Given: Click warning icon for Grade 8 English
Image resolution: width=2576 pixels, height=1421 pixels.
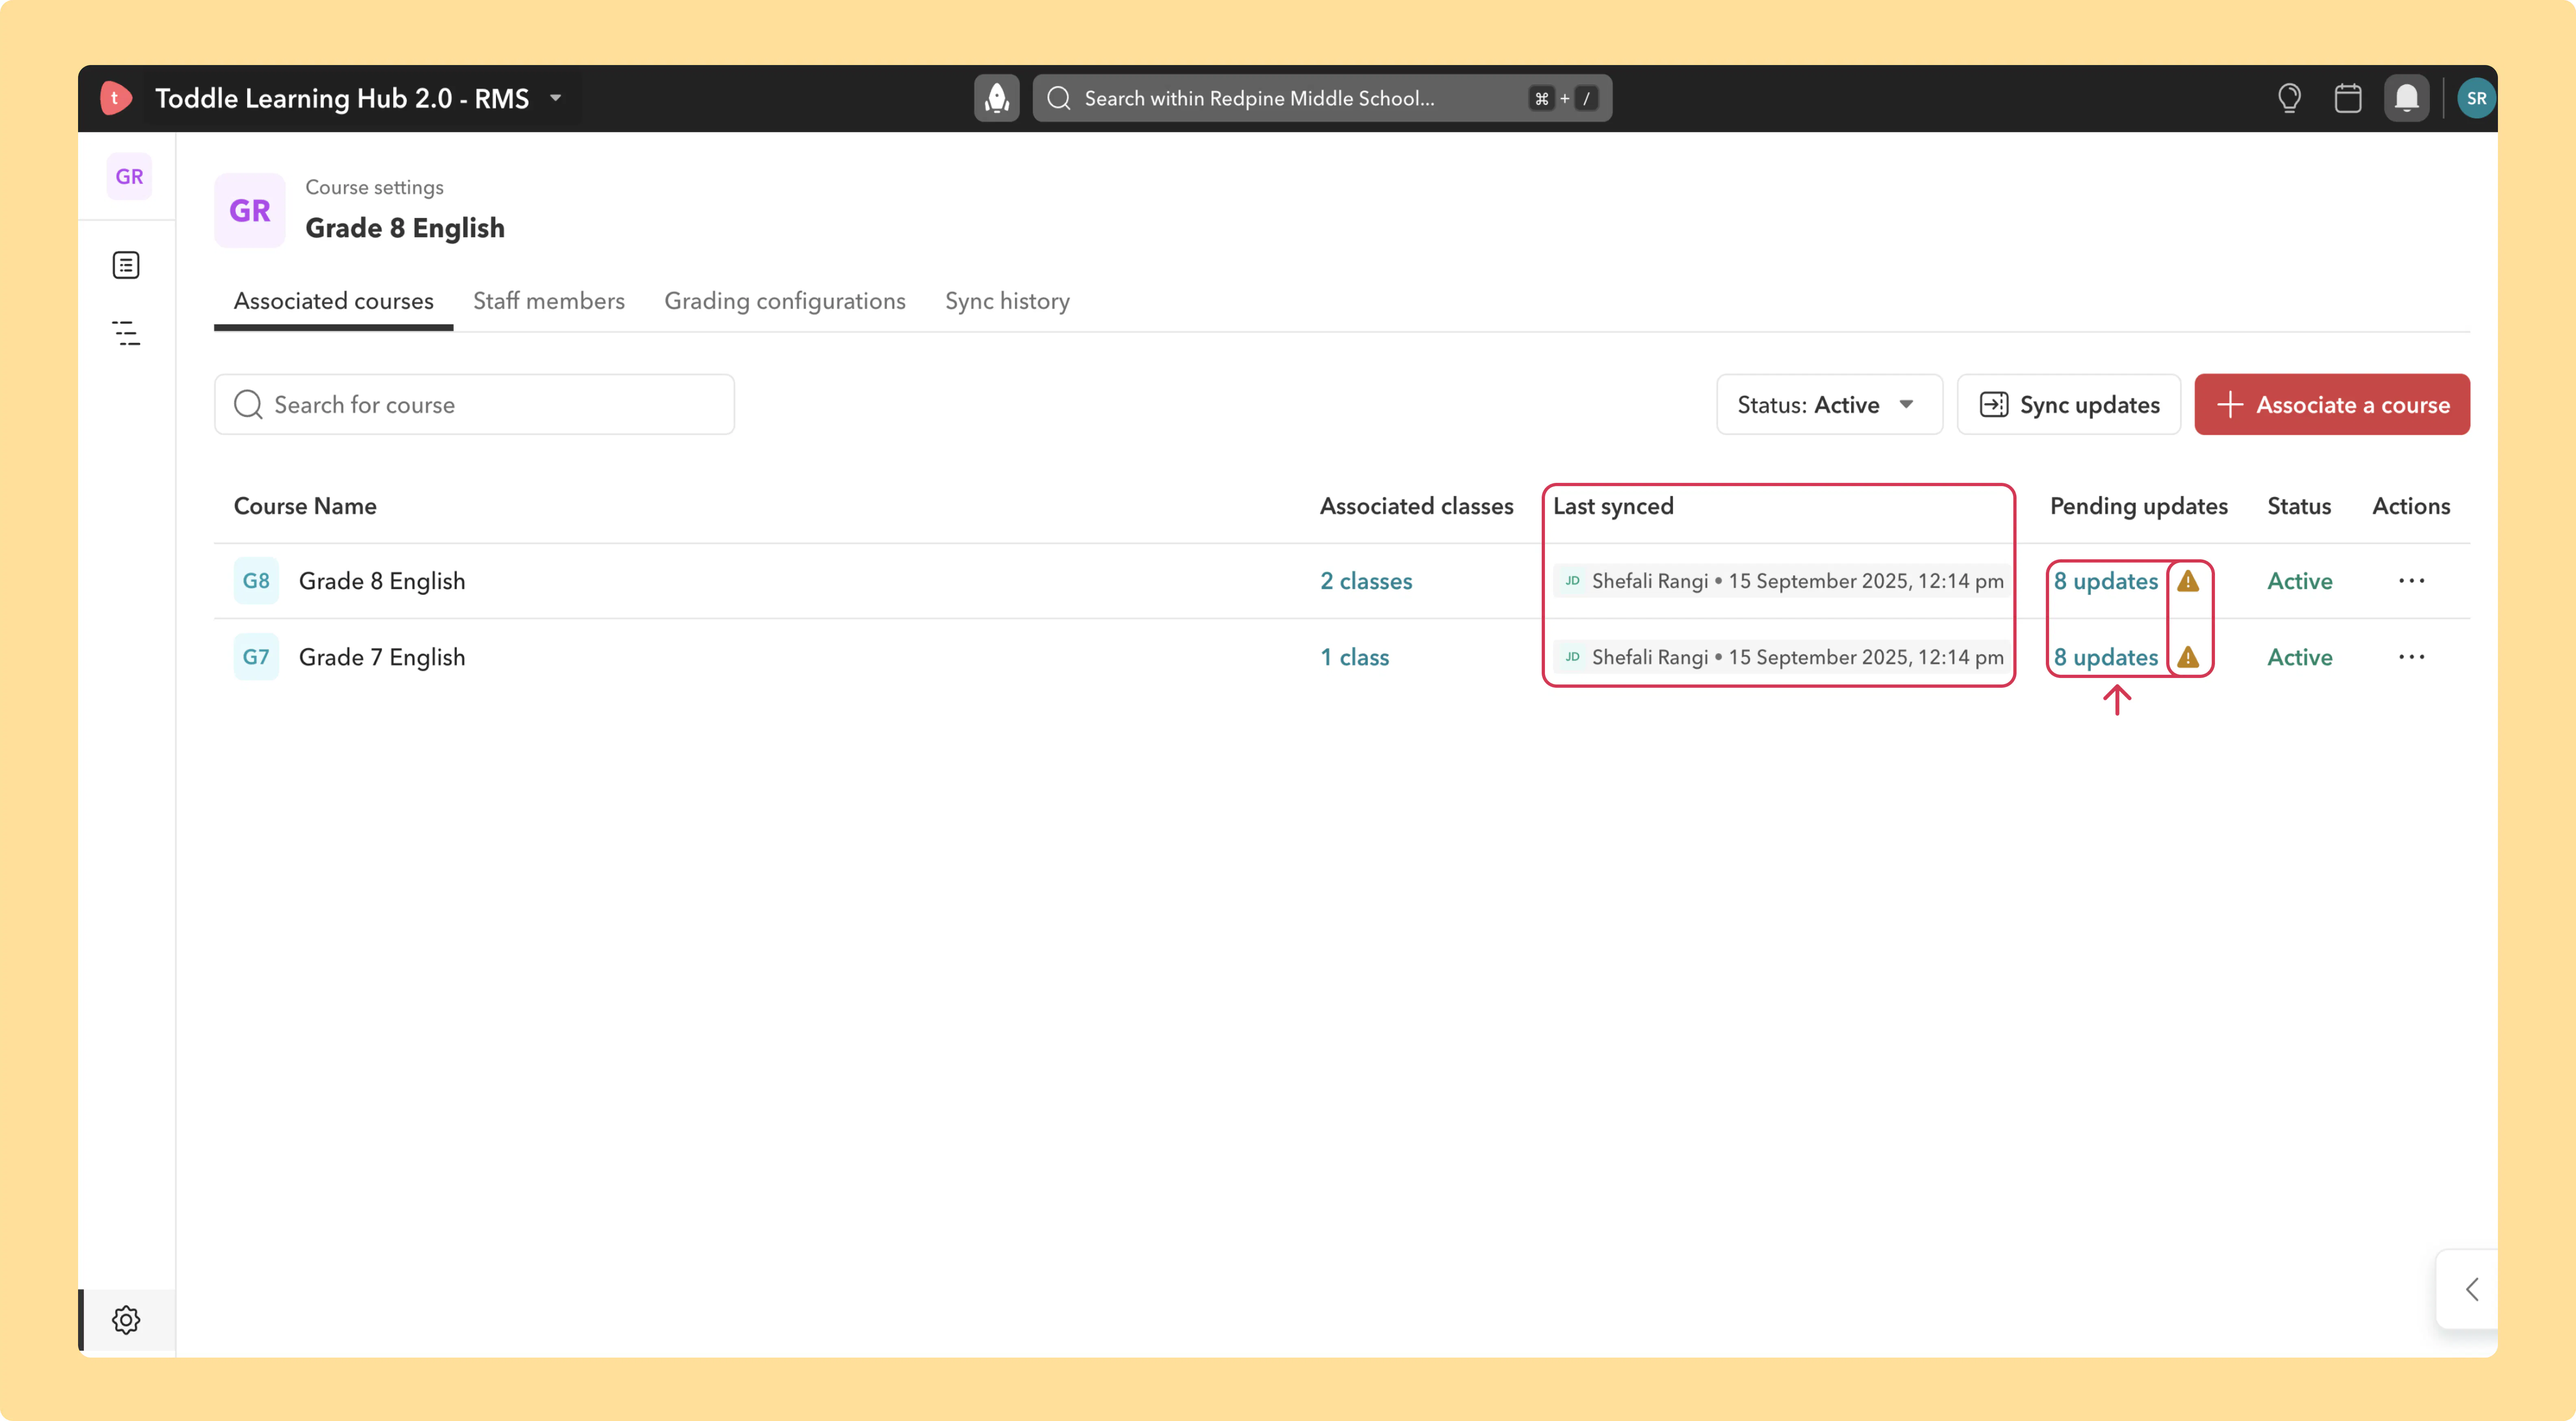Looking at the screenshot, I should (2188, 581).
